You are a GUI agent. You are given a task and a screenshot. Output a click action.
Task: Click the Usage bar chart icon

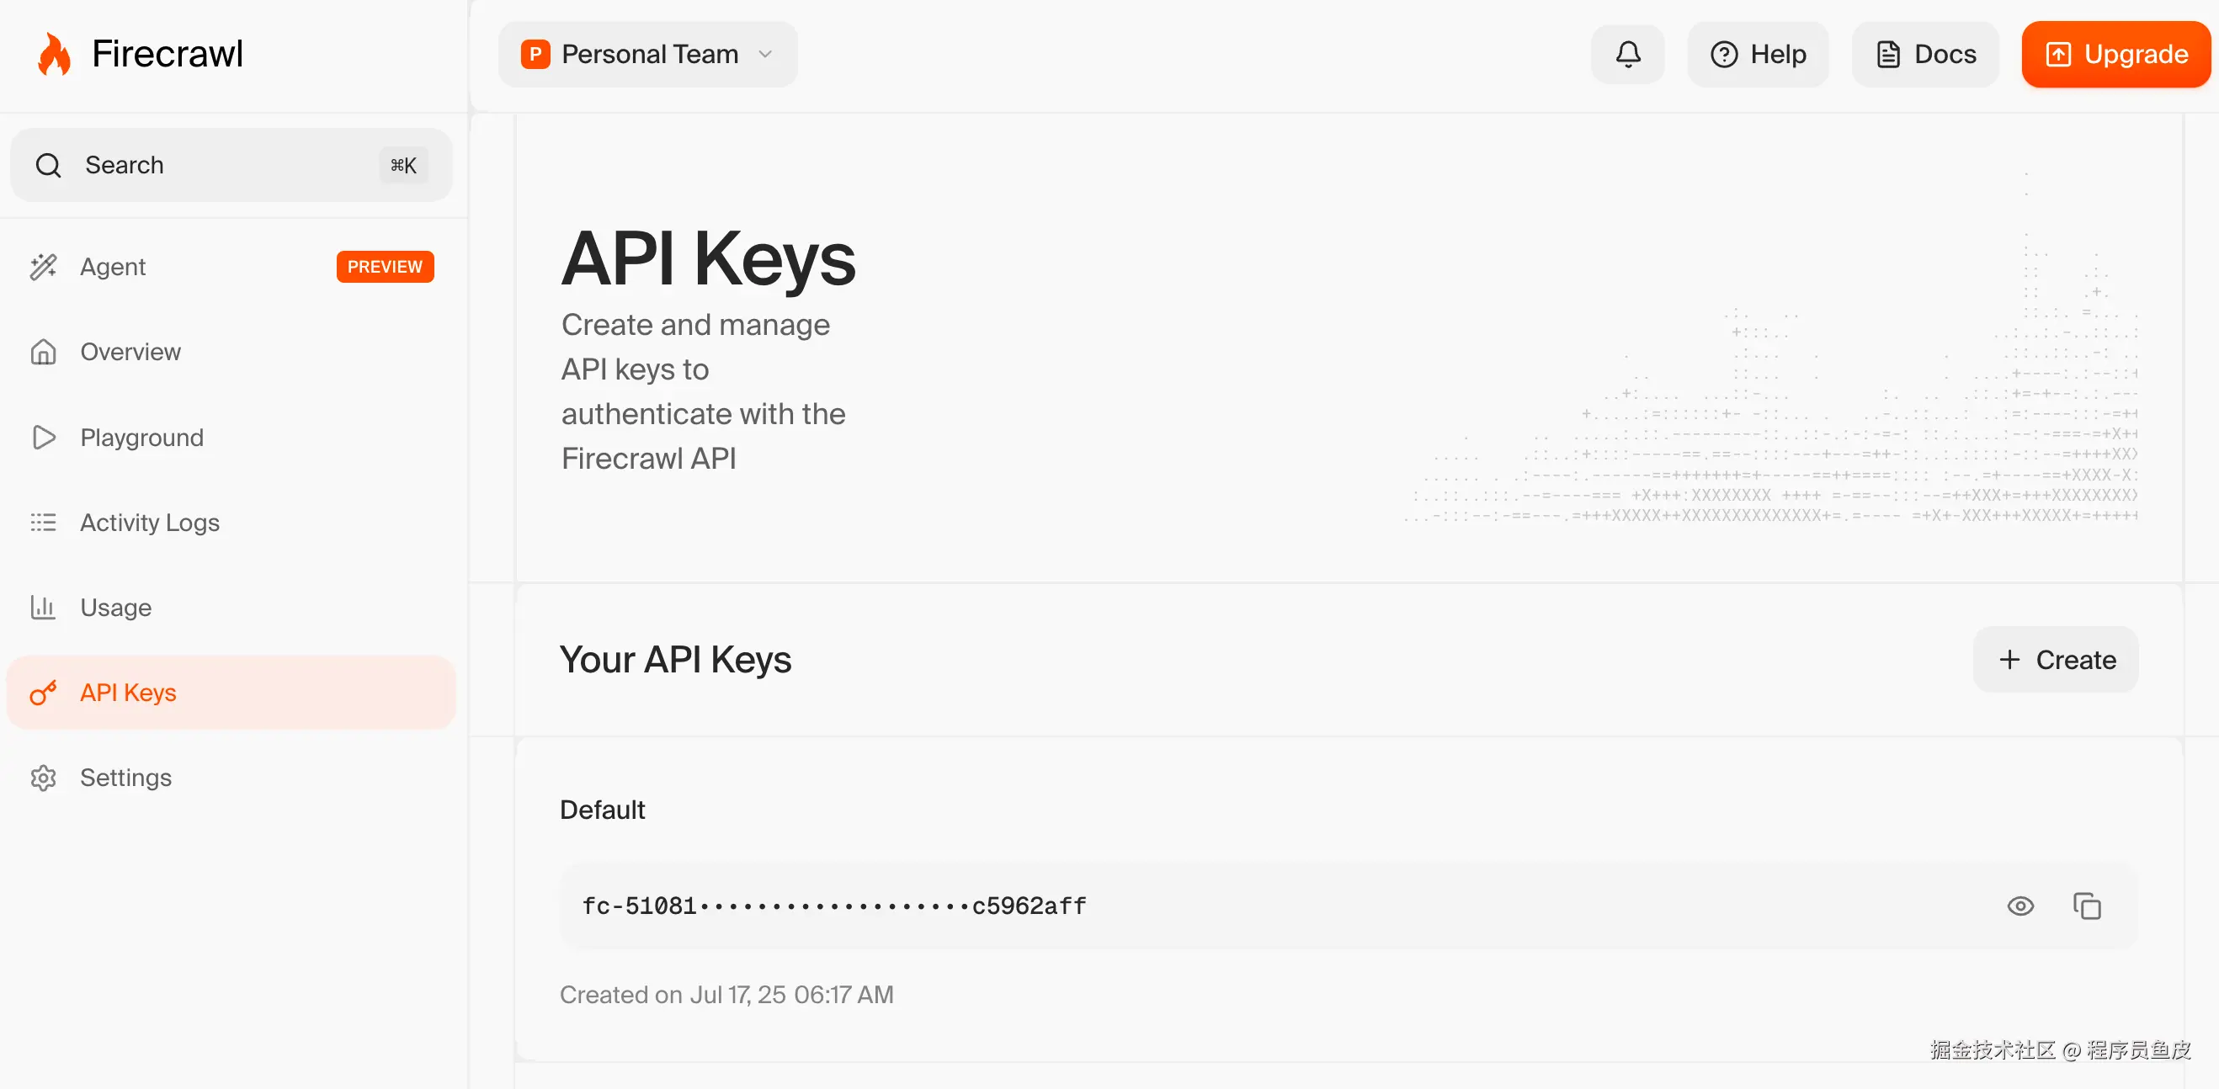tap(43, 608)
